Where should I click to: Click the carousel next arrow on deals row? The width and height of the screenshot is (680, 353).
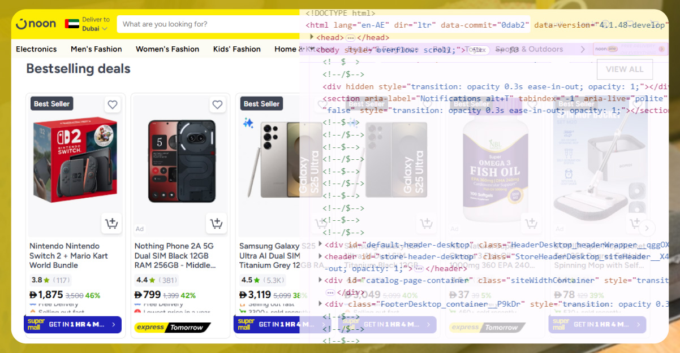pos(647,228)
